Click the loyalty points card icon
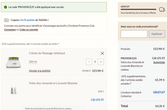This screenshot has height=110, width=167. tap(6, 20)
